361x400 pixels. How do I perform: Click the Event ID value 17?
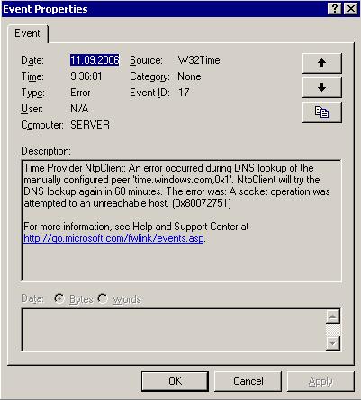point(184,93)
